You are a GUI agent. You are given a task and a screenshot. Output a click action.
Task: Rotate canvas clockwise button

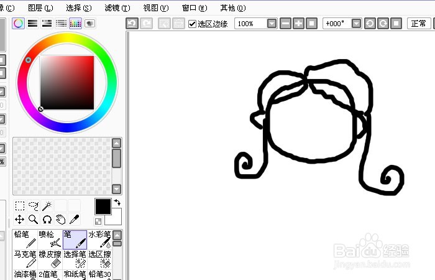pyautogui.click(x=383, y=24)
